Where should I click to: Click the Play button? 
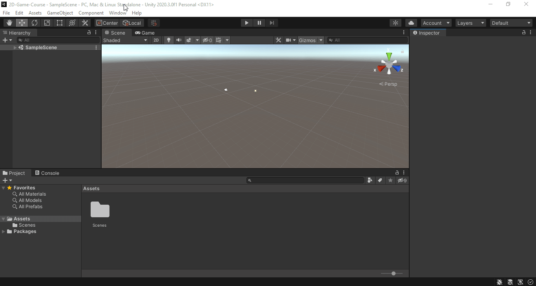(247, 23)
